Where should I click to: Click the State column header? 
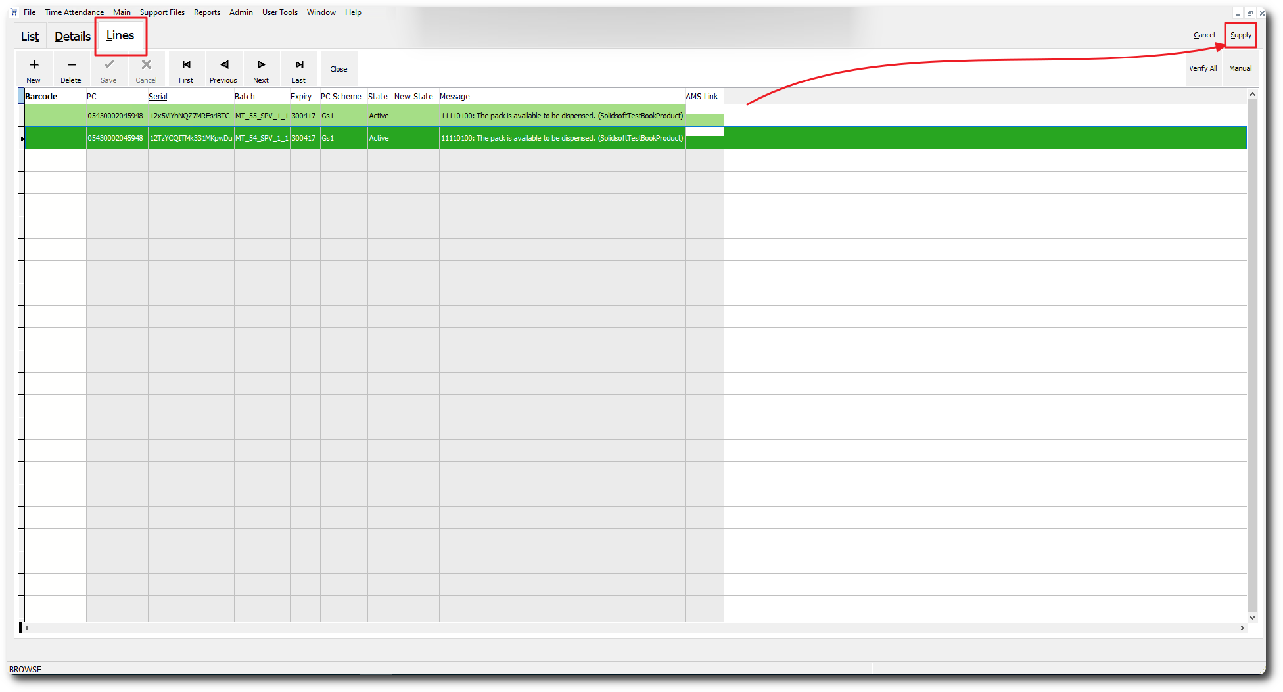381,96
